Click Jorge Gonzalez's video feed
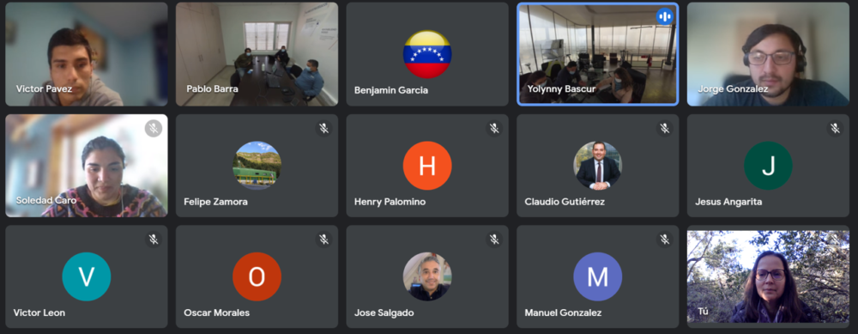 click(x=768, y=54)
